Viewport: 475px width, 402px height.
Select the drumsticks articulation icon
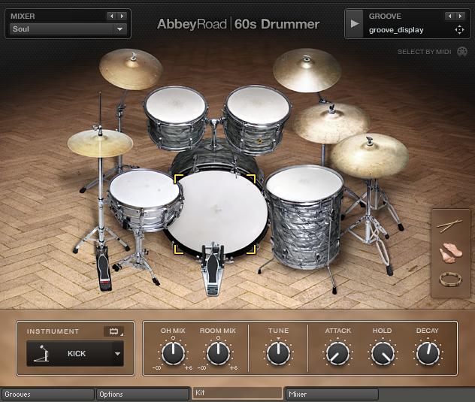pyautogui.click(x=449, y=226)
